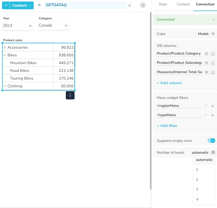The image size is (217, 208).
Task: Clear the GETDATA() formula with the X icon
Action: click(x=130, y=5)
